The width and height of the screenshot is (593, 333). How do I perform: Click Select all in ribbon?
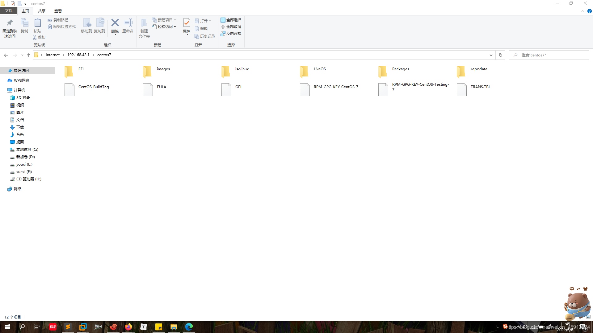click(x=231, y=20)
